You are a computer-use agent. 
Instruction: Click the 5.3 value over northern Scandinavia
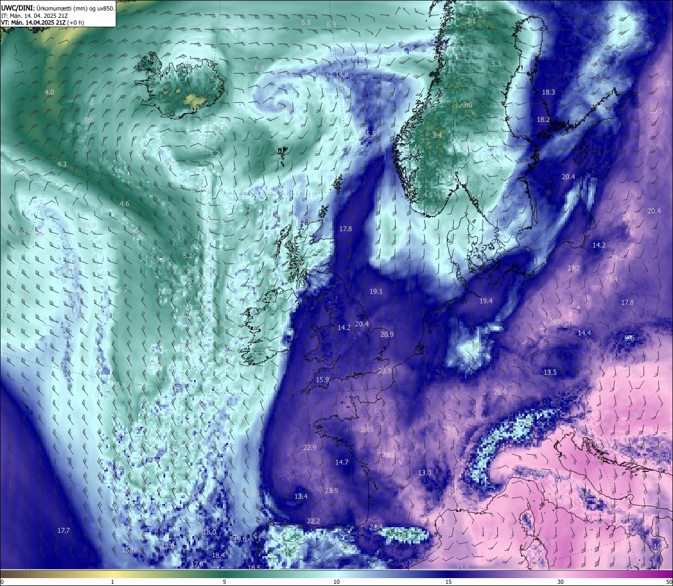point(496,64)
